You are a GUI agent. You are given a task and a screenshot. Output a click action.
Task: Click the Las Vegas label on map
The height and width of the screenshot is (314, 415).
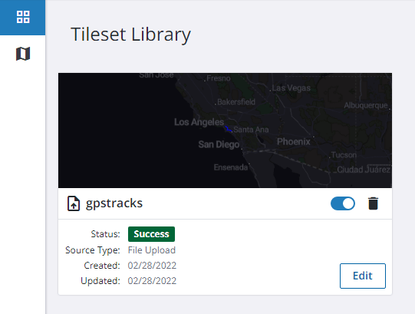pyautogui.click(x=291, y=88)
